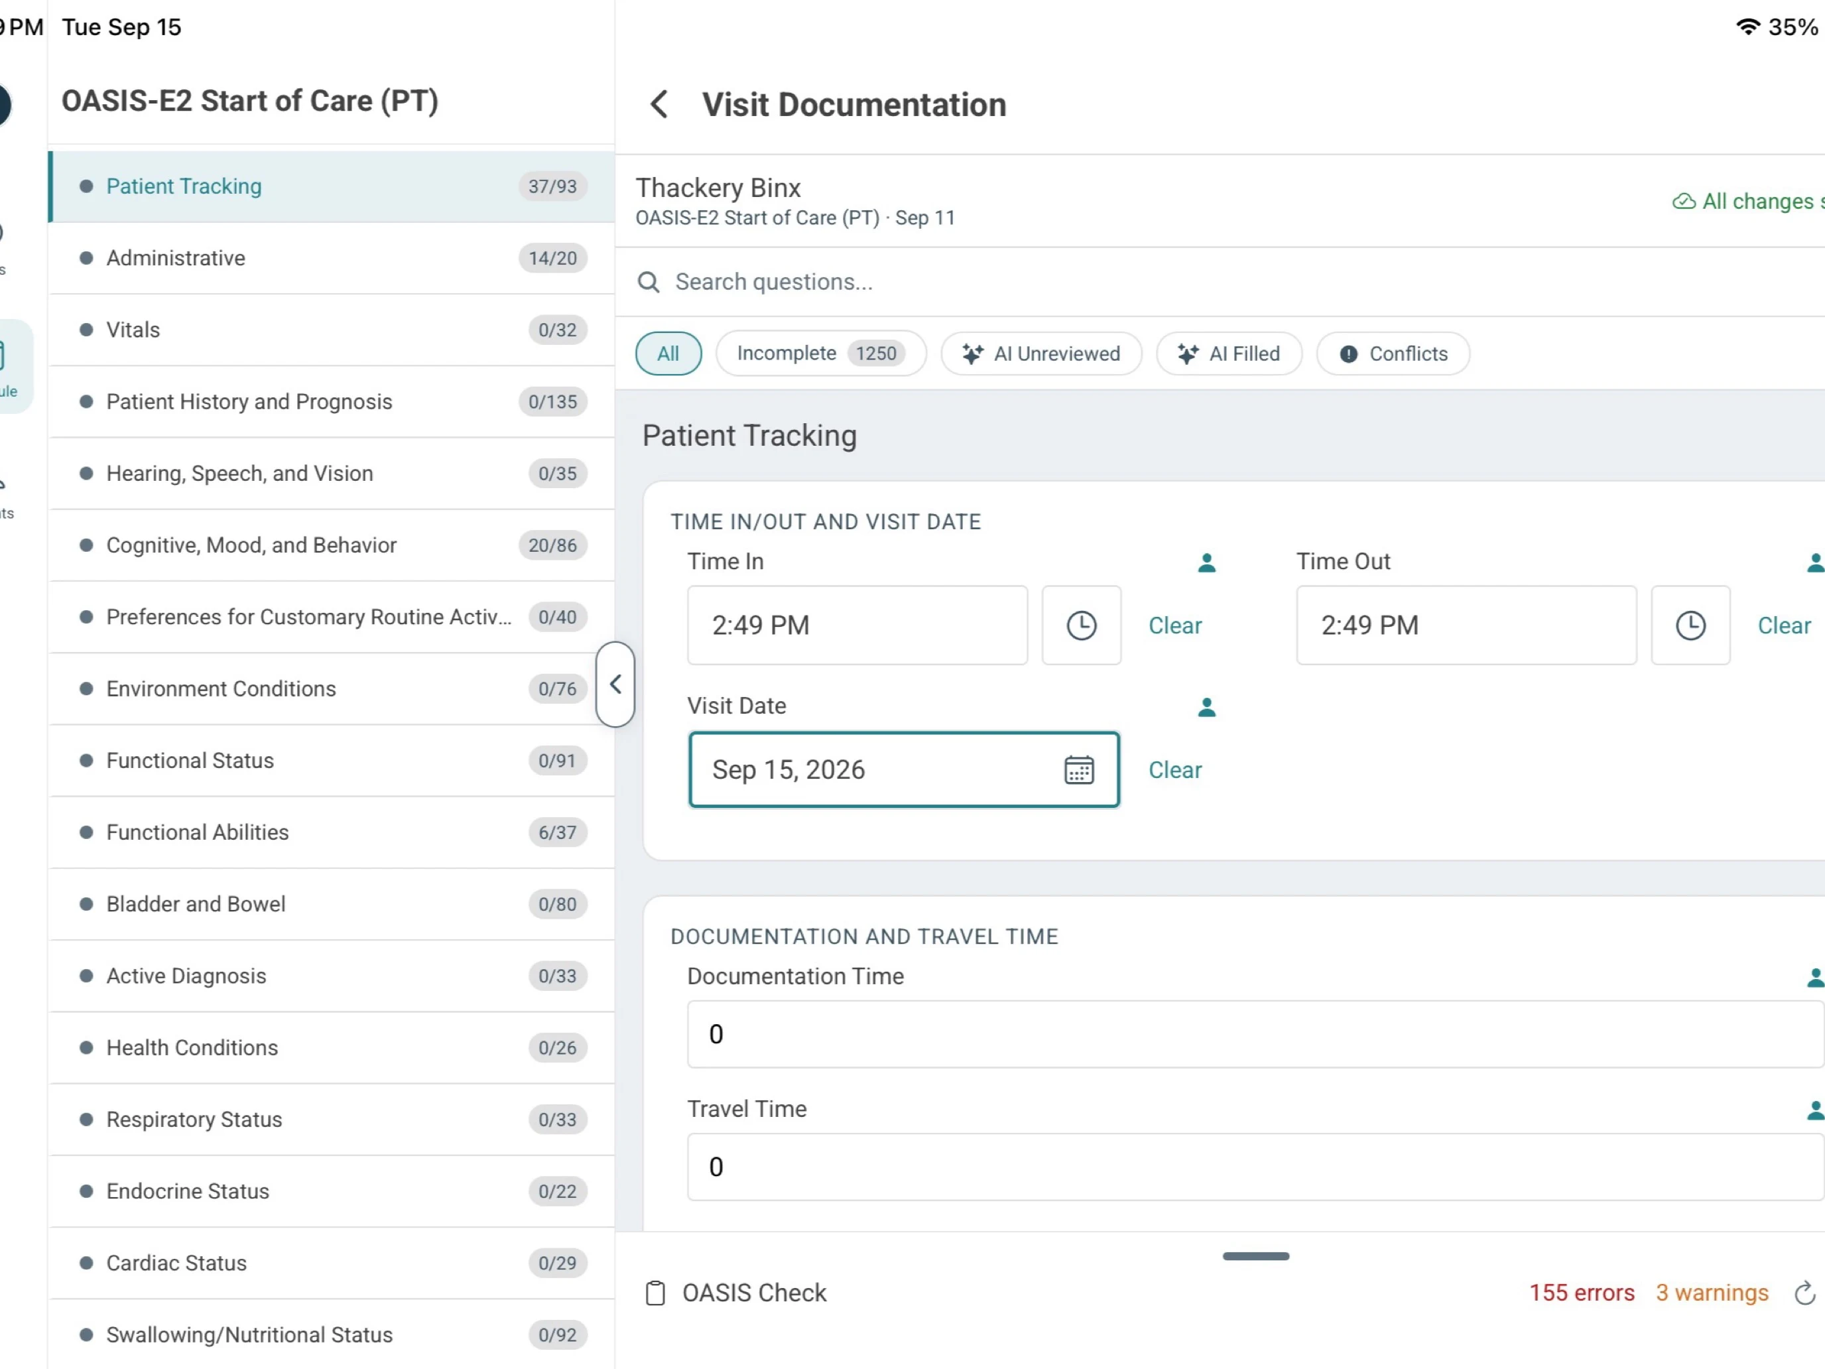The width and height of the screenshot is (1825, 1369).
Task: Open the Visit Date calendar icon
Action: 1078,770
